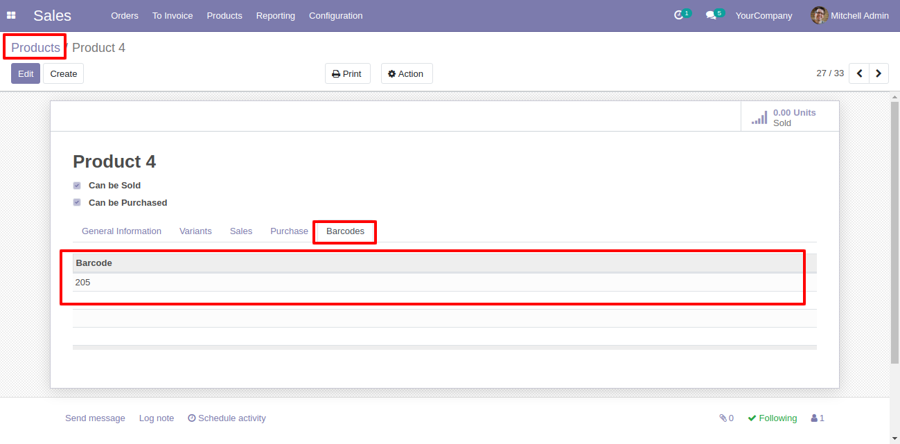Open the Mitchell Admin user menu
This screenshot has height=444, width=900.
click(849, 15)
